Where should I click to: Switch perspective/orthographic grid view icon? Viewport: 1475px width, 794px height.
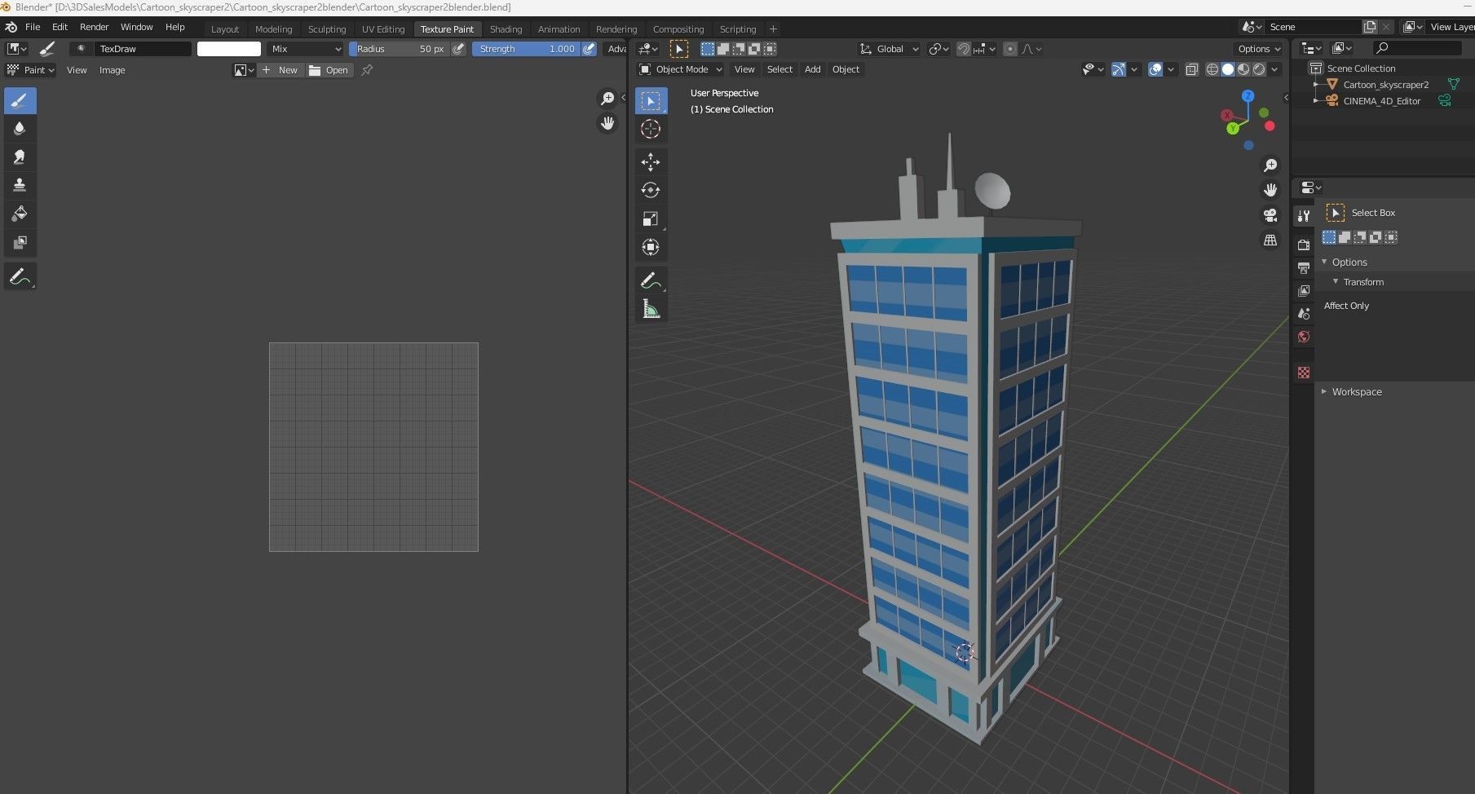pyautogui.click(x=1270, y=240)
